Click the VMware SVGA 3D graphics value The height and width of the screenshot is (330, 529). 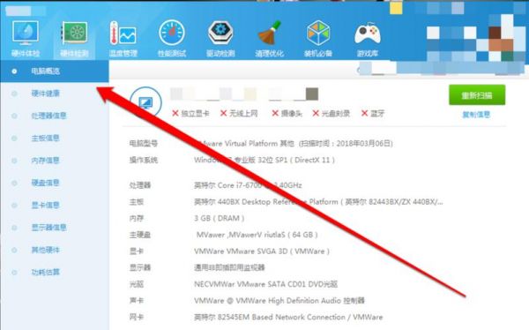point(262,251)
